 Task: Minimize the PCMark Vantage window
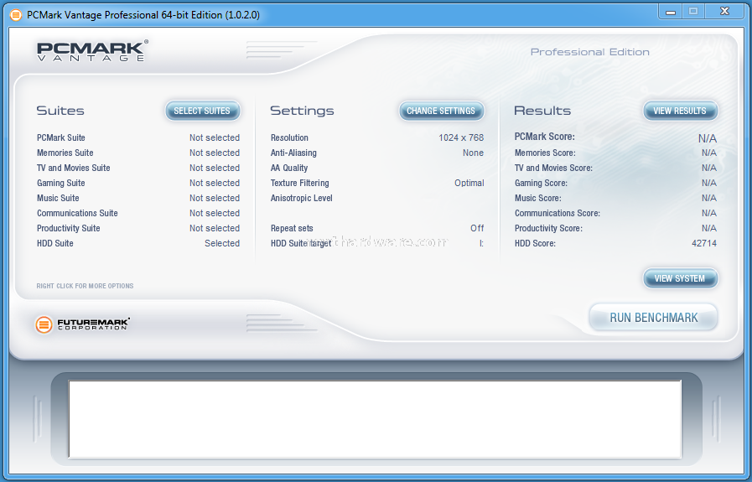tap(671, 12)
